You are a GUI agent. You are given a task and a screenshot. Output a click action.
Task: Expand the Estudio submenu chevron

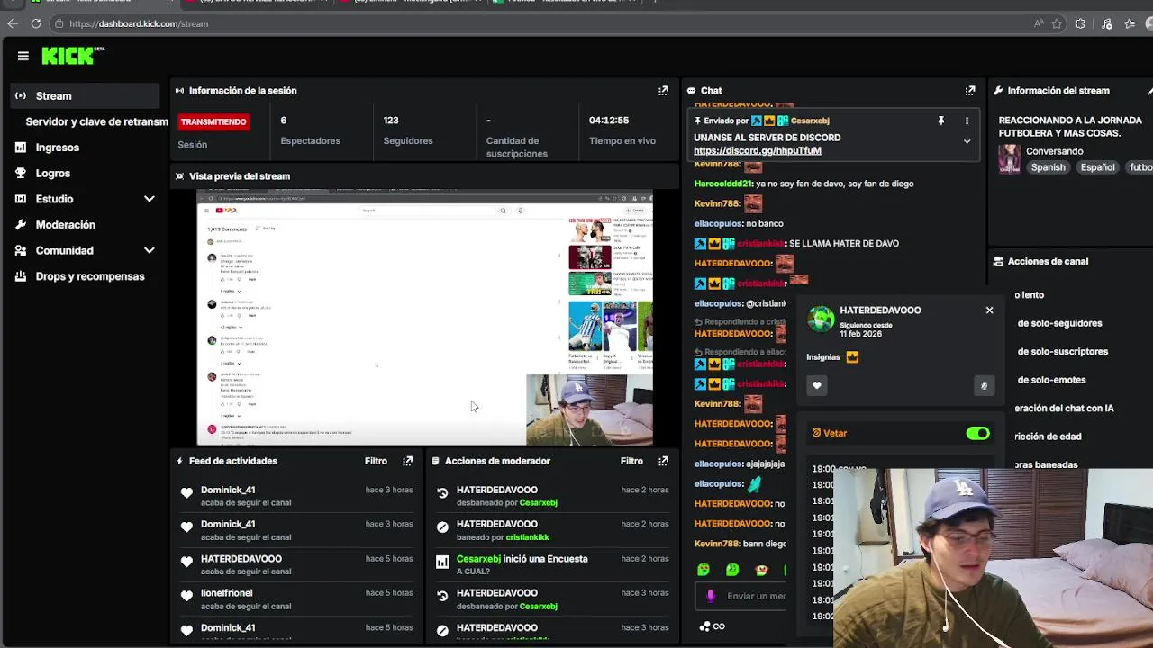pos(150,199)
